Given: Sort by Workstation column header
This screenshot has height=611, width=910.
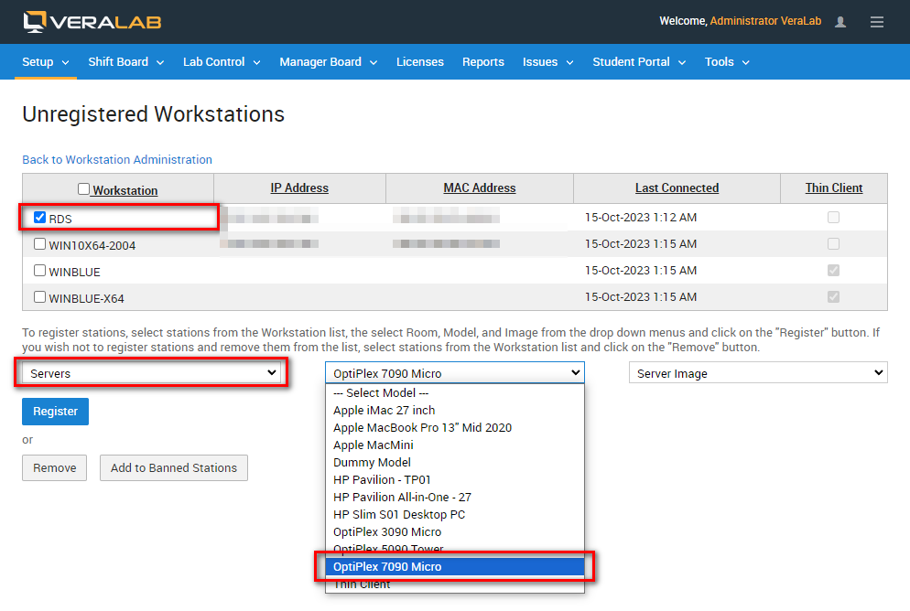Looking at the screenshot, I should [x=125, y=190].
